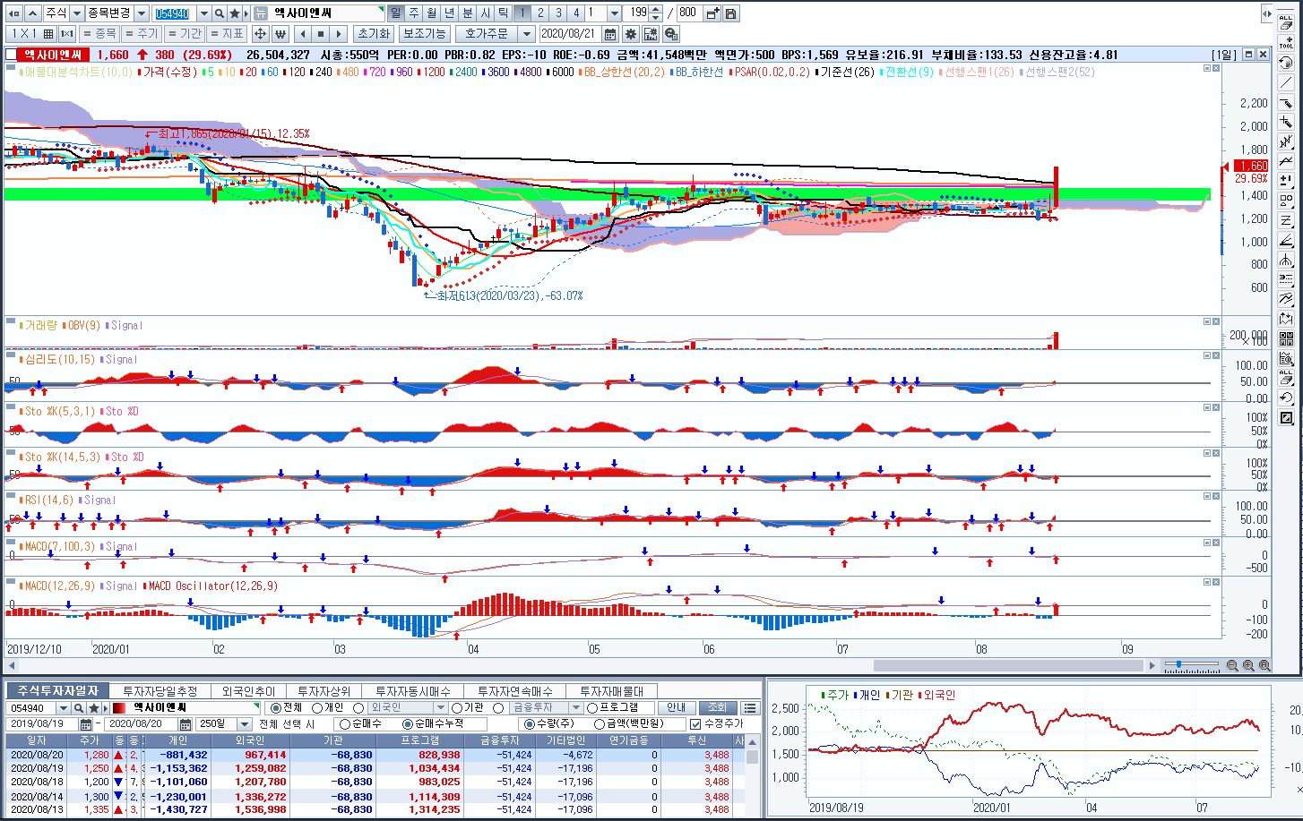1303x821 pixels.
Task: Open the 호가주문 dropdown arrow
Action: (527, 34)
